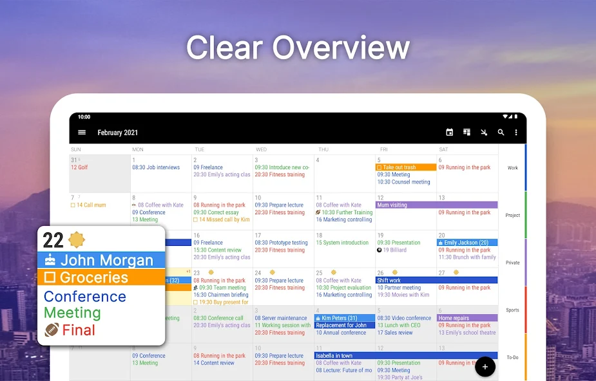Check the 14 Call mum task box
This screenshot has width=596, height=381.
[73, 205]
